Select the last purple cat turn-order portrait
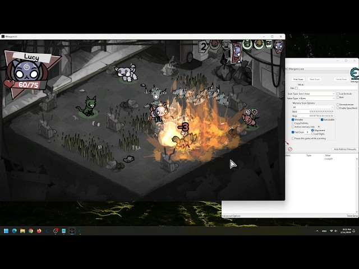 tap(279, 46)
